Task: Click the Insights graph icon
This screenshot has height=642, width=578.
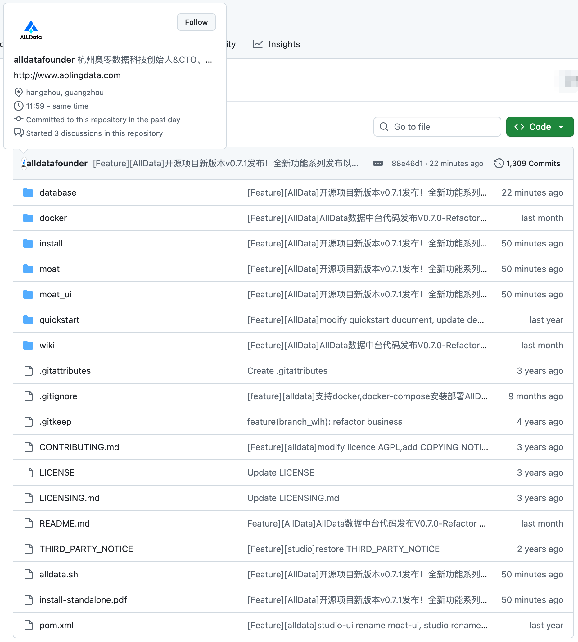Action: [258, 44]
